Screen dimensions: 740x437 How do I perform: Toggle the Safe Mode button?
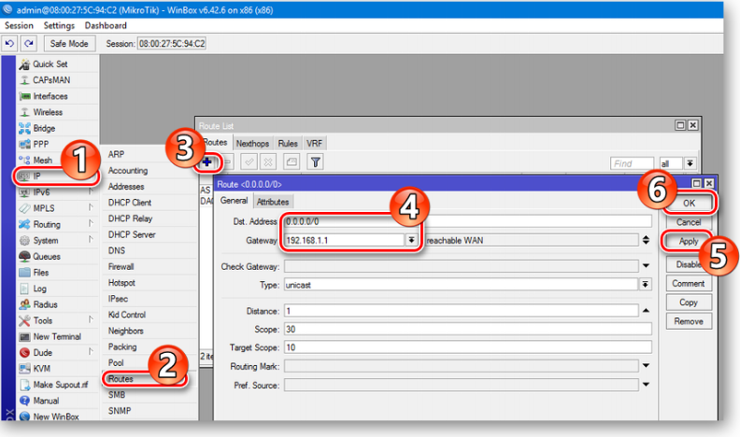69,43
